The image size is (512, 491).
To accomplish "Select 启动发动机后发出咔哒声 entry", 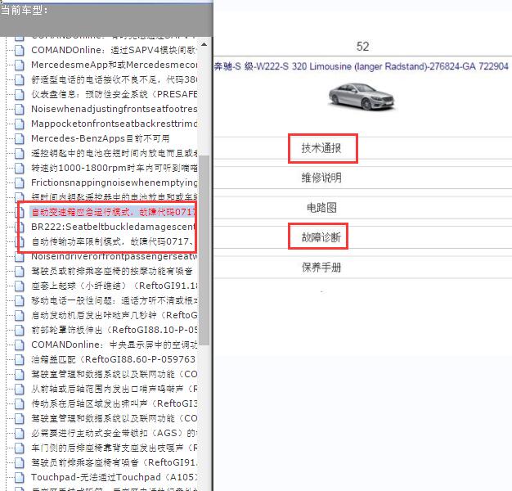I will point(114,315).
